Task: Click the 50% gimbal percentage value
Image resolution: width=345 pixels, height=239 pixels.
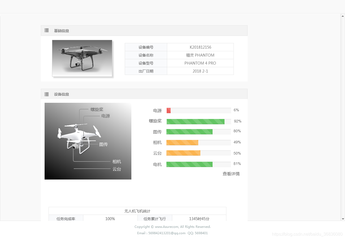Action: pos(237,153)
